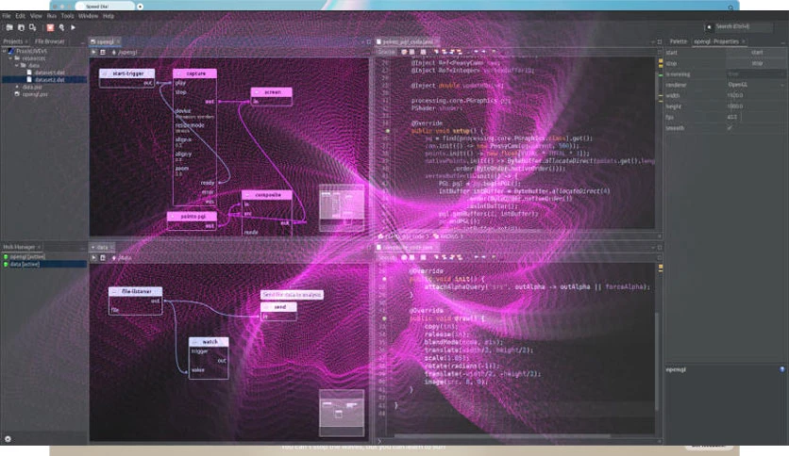Collapse the resources folder

pos(10,58)
